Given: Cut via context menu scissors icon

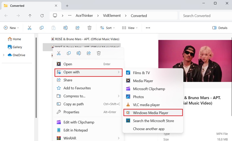Looking at the screenshot, I should click(x=59, y=53).
